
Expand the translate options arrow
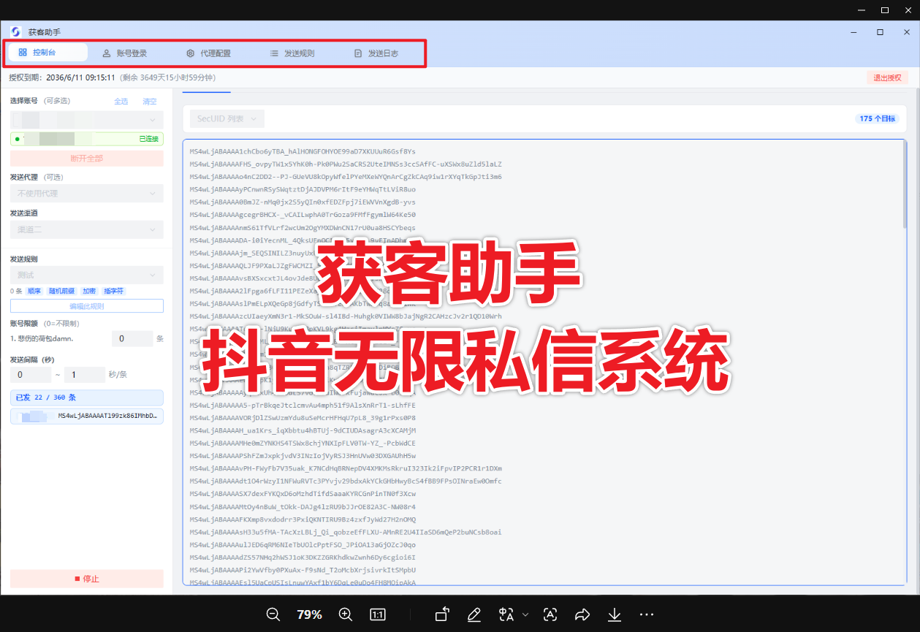tap(525, 614)
